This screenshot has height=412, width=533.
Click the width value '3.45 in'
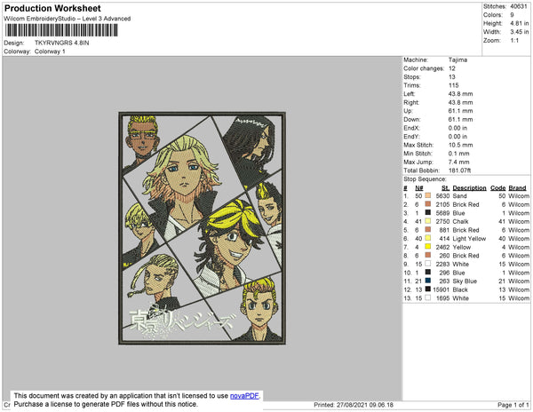tap(520, 32)
